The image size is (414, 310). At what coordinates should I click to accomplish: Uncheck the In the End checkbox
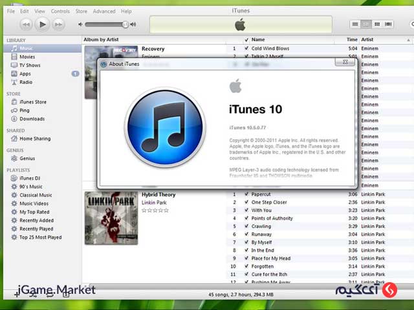[246, 251]
